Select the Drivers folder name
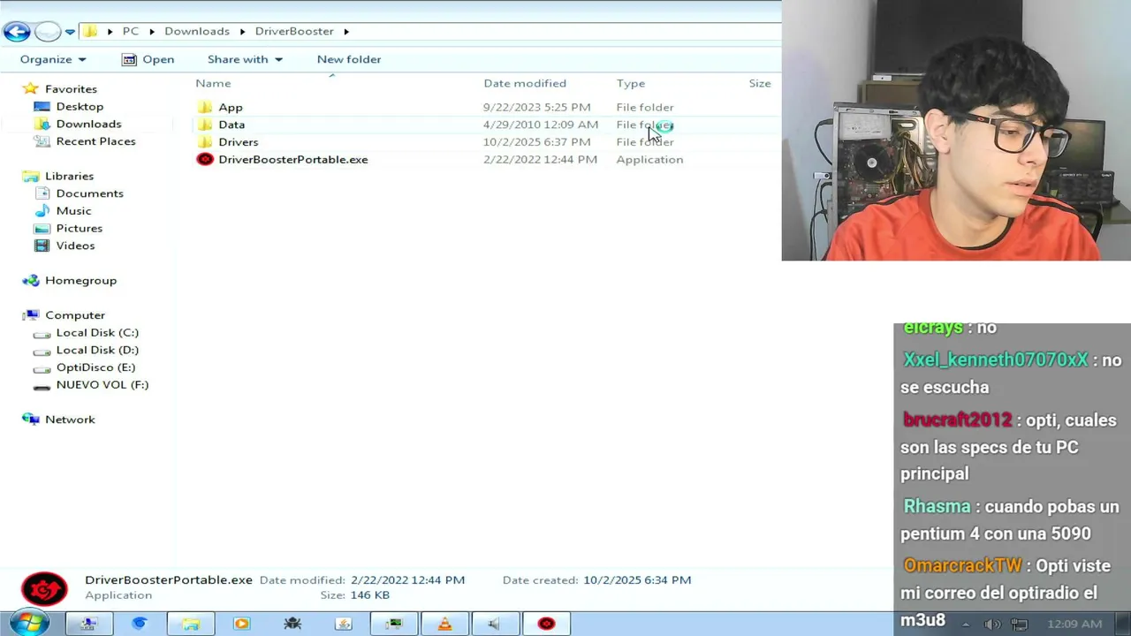 point(239,142)
